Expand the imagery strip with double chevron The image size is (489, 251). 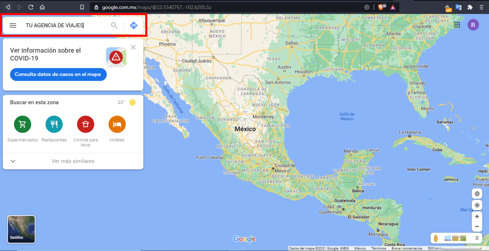click(x=477, y=238)
